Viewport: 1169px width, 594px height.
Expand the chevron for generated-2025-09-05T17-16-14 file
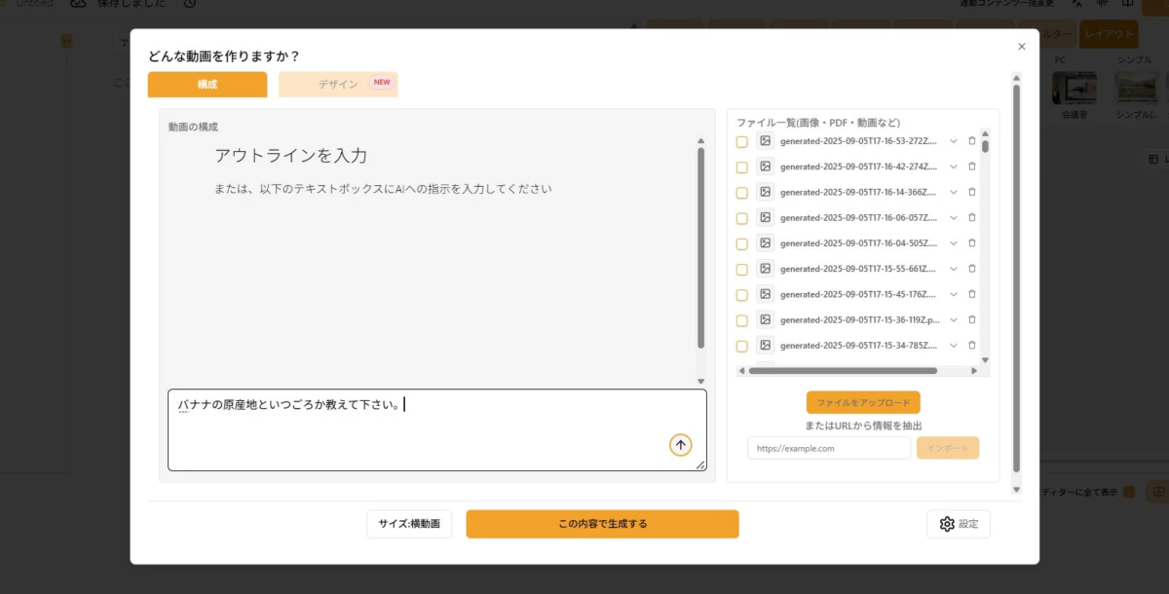[x=954, y=192]
